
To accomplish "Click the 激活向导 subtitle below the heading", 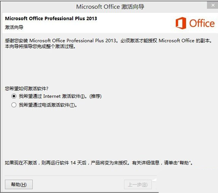I will coord(14,27).
